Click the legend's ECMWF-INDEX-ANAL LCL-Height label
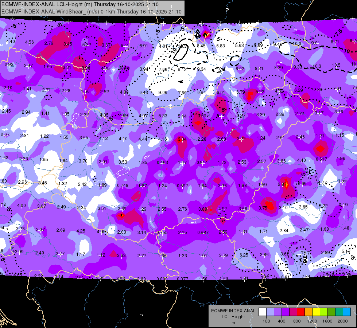This screenshot has height=328, width=357. (x=233, y=314)
